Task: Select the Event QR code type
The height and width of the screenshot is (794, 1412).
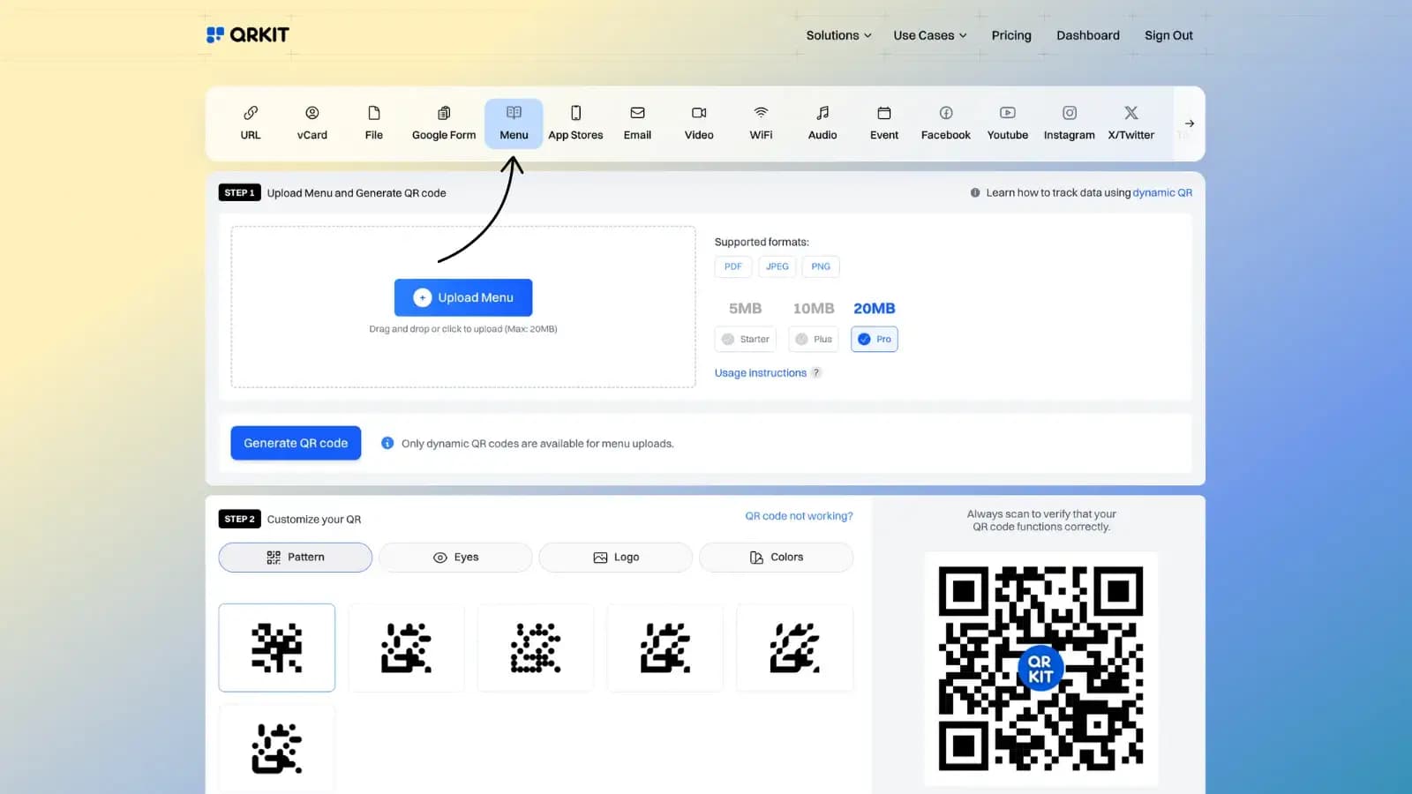Action: click(883, 123)
